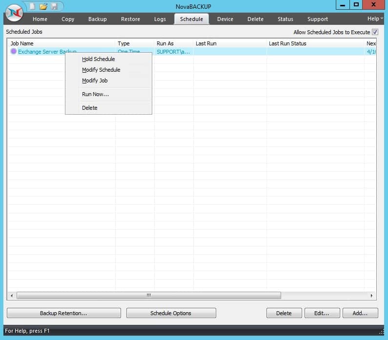Click the Save disk icon
Viewport: 388px width, 340px height.
pos(54,6)
